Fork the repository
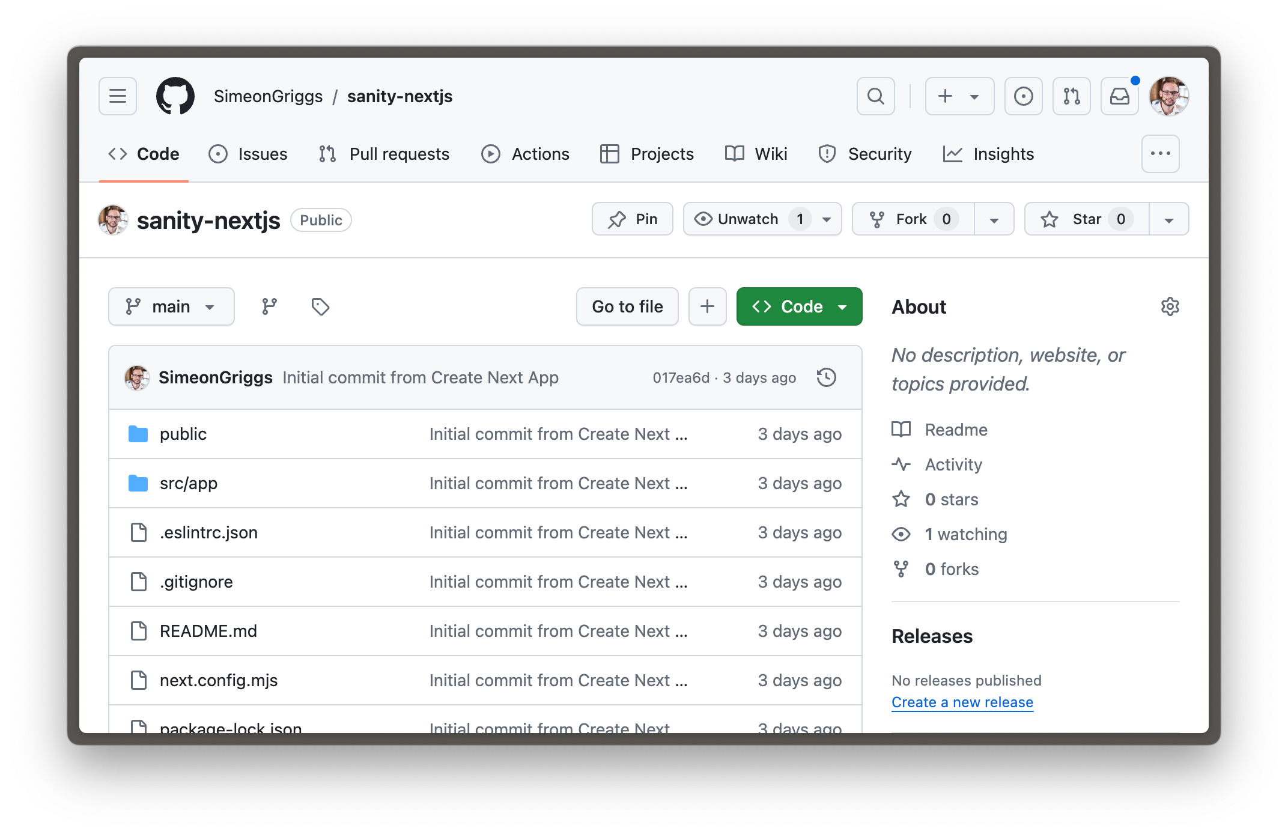Image resolution: width=1288 pixels, height=834 pixels. tap(913, 219)
